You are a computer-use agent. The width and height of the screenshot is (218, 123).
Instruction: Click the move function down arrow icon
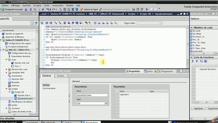tap(197, 61)
